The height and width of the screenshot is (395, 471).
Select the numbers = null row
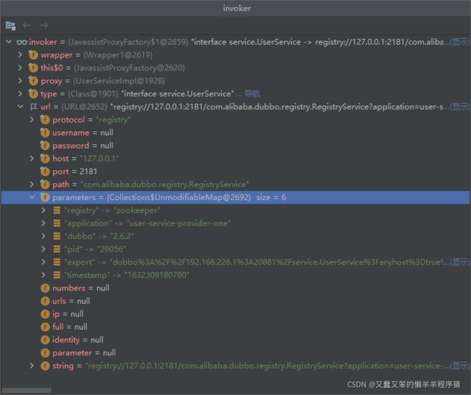236,288
